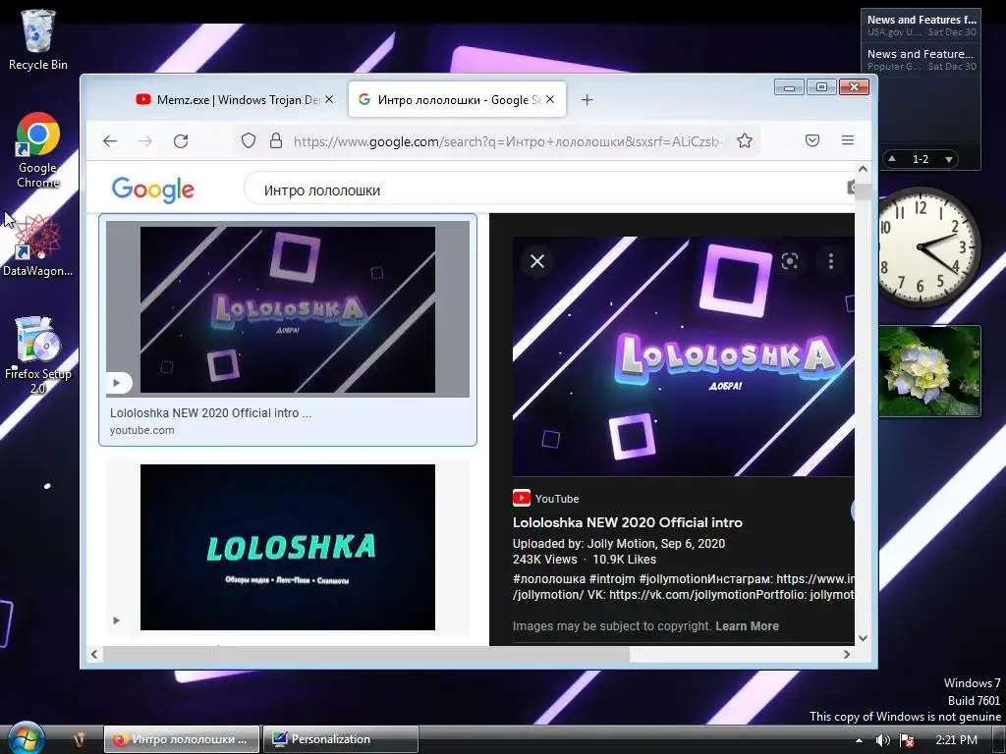Select the Интро лололошки Google Search tab
This screenshot has width=1006, height=754.
point(457,99)
